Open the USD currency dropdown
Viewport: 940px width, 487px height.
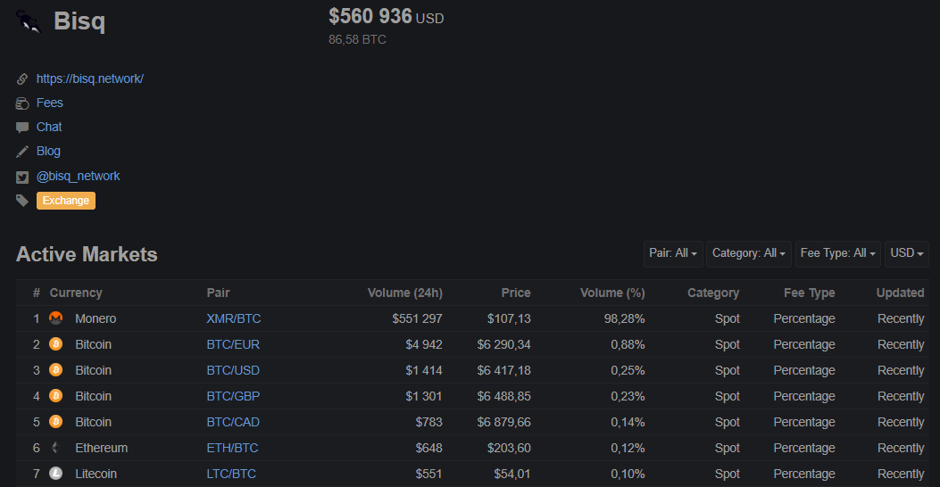point(906,253)
